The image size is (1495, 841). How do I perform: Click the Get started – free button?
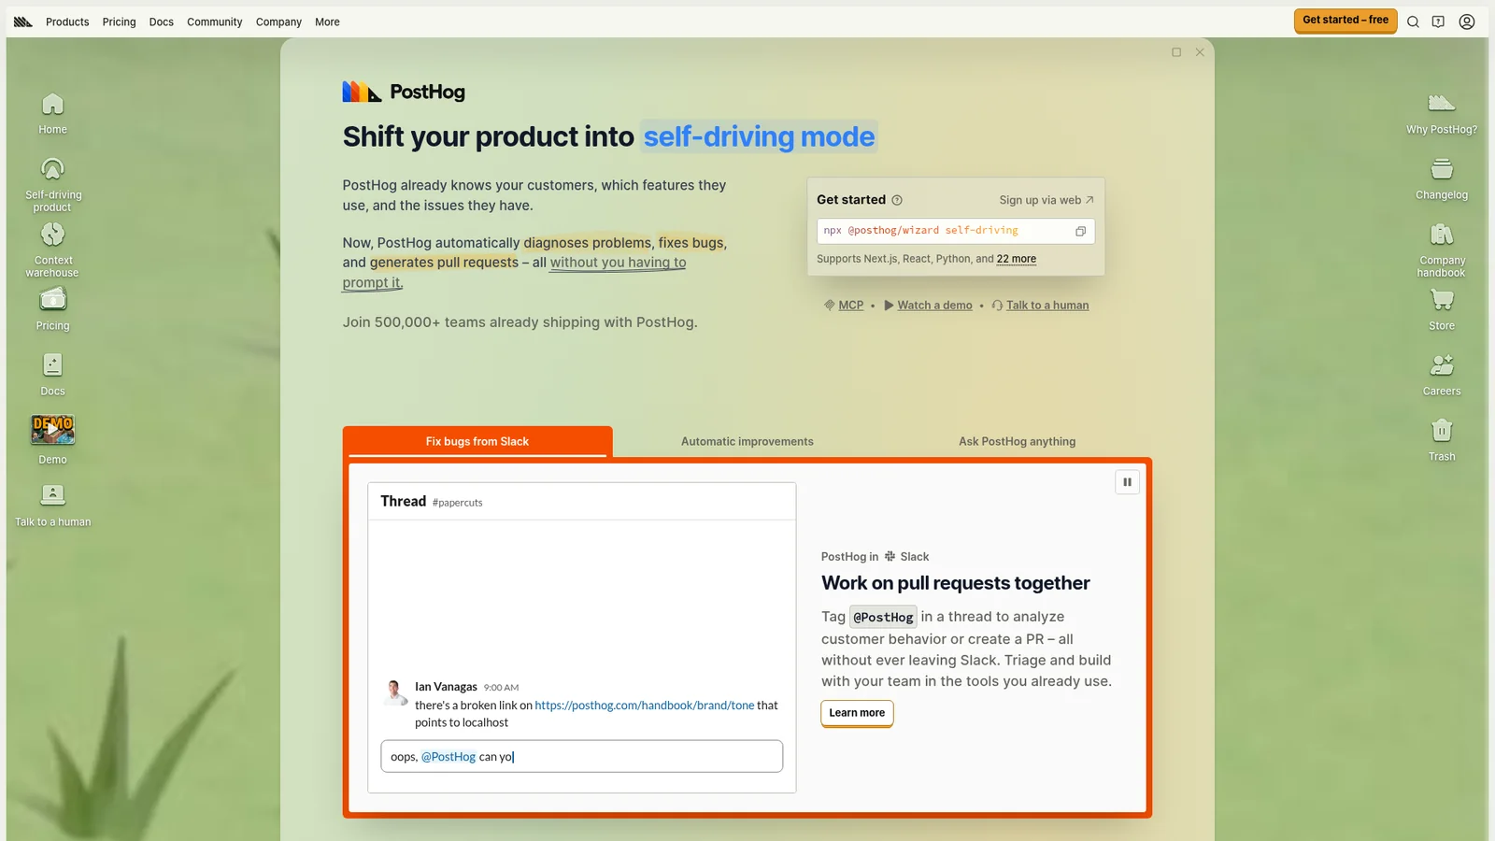tap(1345, 21)
